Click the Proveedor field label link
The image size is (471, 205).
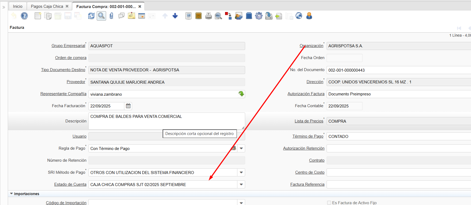pyautogui.click(x=76, y=82)
